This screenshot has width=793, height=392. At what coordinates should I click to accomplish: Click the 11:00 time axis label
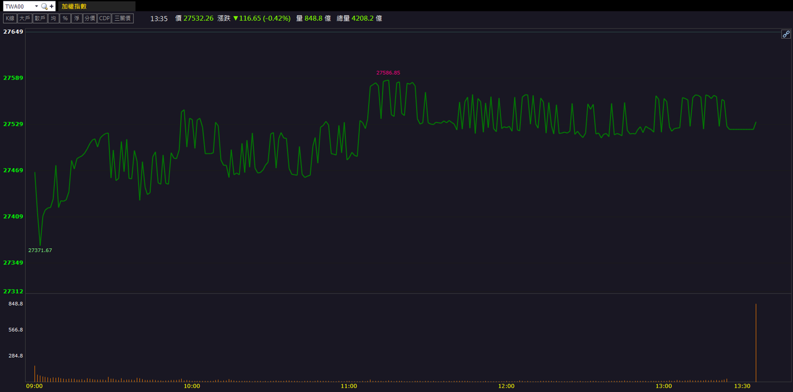coord(349,386)
